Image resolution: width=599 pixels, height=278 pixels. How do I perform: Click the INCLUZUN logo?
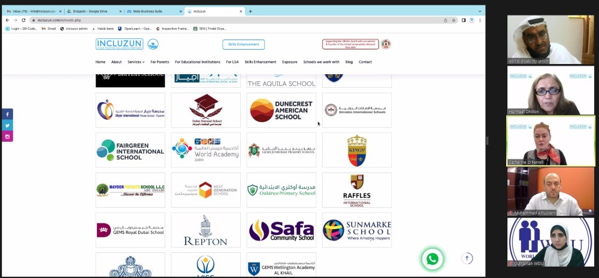click(x=120, y=44)
